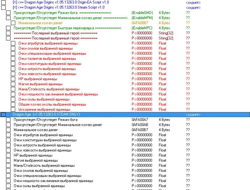The height and width of the screenshot is (190, 250).
Task: Select the red Очки атрибутов выбранной единицы entry
Action: pyautogui.click(x=48, y=43)
